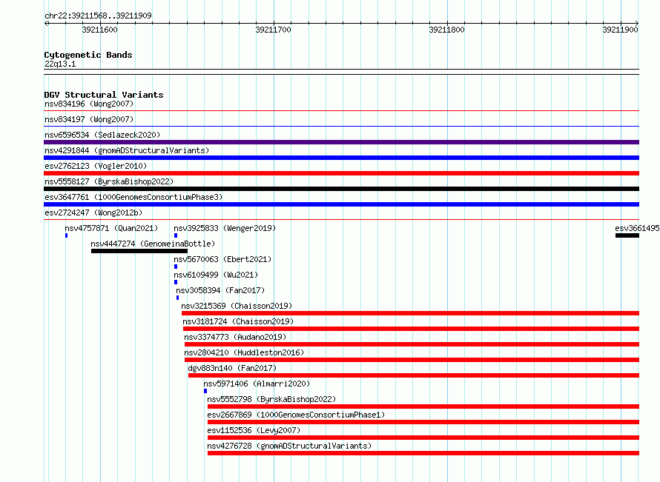The height and width of the screenshot is (482, 660).
Task: Open the esv3647761 (1000GenomesConsortiumPhase3) label
Action: (133, 197)
